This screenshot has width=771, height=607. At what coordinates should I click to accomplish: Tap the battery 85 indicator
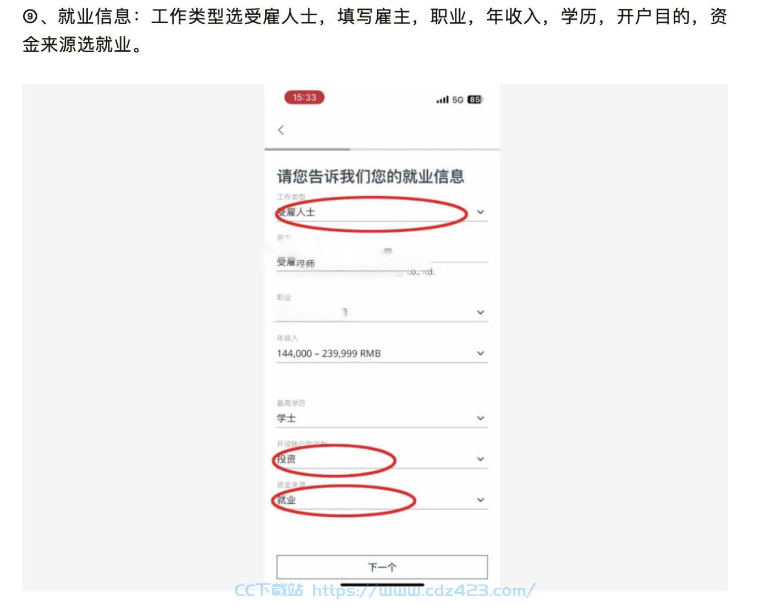point(475,100)
